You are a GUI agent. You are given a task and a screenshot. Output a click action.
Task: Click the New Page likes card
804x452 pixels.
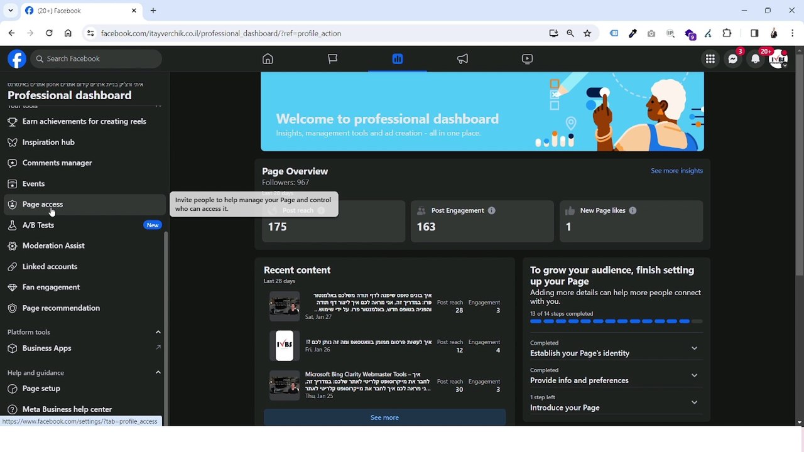(631, 221)
